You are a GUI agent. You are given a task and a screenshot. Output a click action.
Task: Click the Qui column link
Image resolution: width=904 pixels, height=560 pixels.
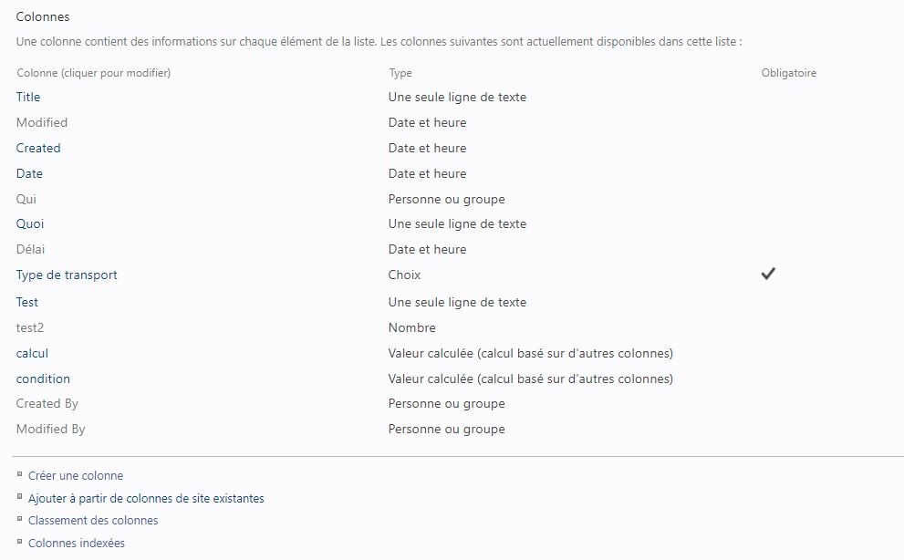tap(26, 199)
